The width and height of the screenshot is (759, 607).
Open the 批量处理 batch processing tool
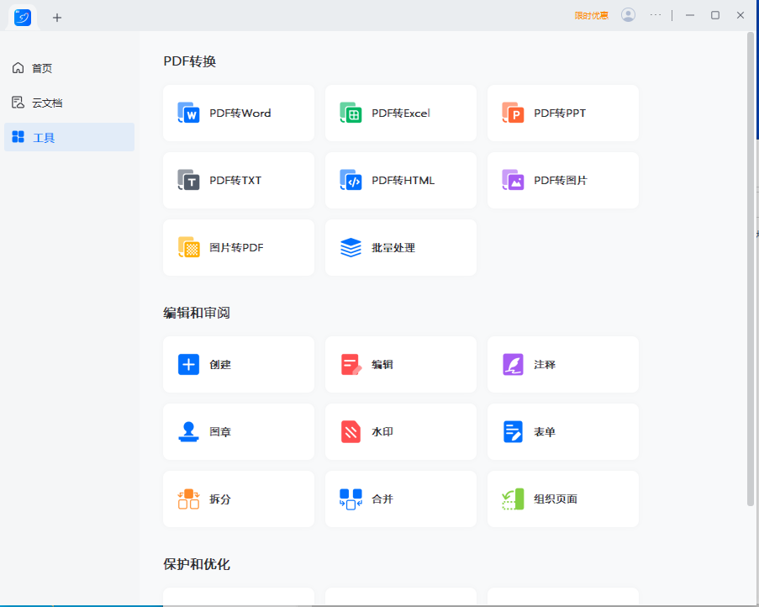click(x=400, y=247)
